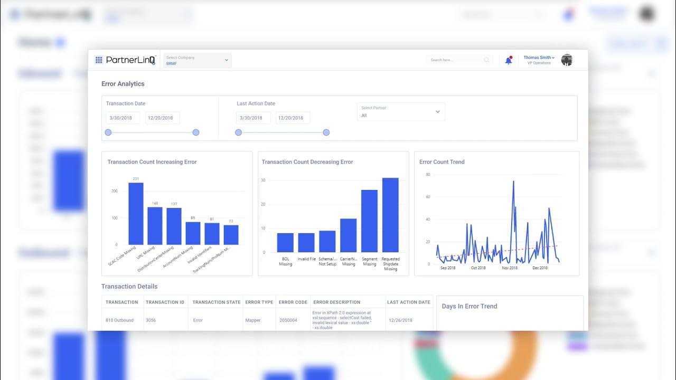Open the notification bell
This screenshot has height=380, width=676.
[509, 60]
